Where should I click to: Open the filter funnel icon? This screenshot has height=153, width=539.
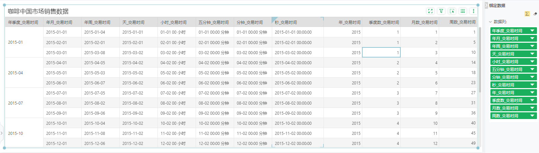[441, 11]
